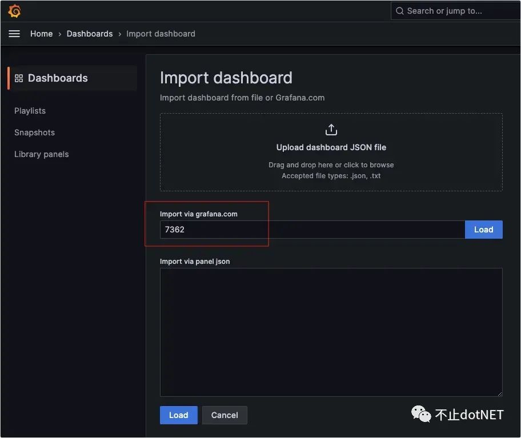Image resolution: width=521 pixels, height=438 pixels.
Task: Open Playlists in the sidebar
Action: tap(30, 111)
